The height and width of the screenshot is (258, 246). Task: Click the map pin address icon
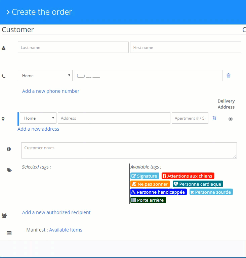tap(3, 119)
